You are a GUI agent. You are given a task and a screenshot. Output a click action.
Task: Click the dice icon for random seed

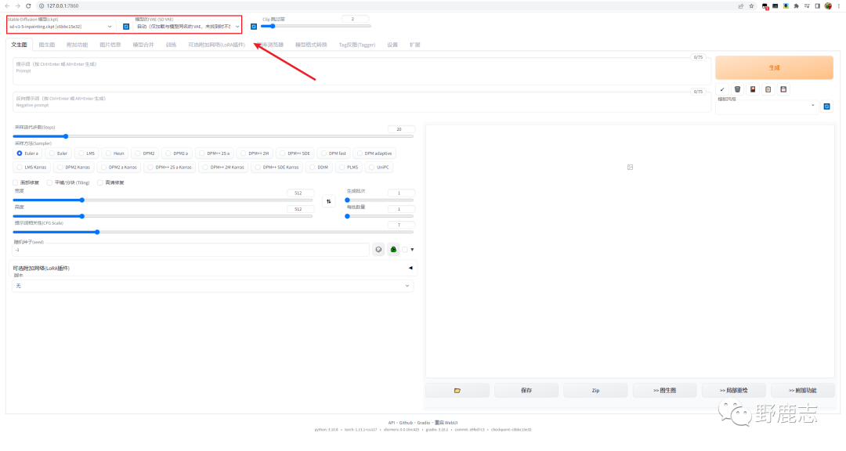tap(378, 249)
